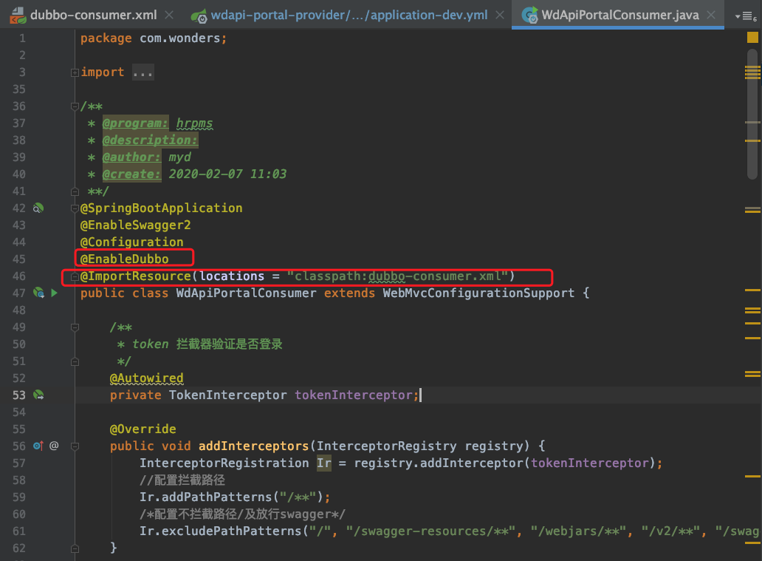The height and width of the screenshot is (561, 762).
Task: Click the @create: doc tag
Action: point(131,174)
